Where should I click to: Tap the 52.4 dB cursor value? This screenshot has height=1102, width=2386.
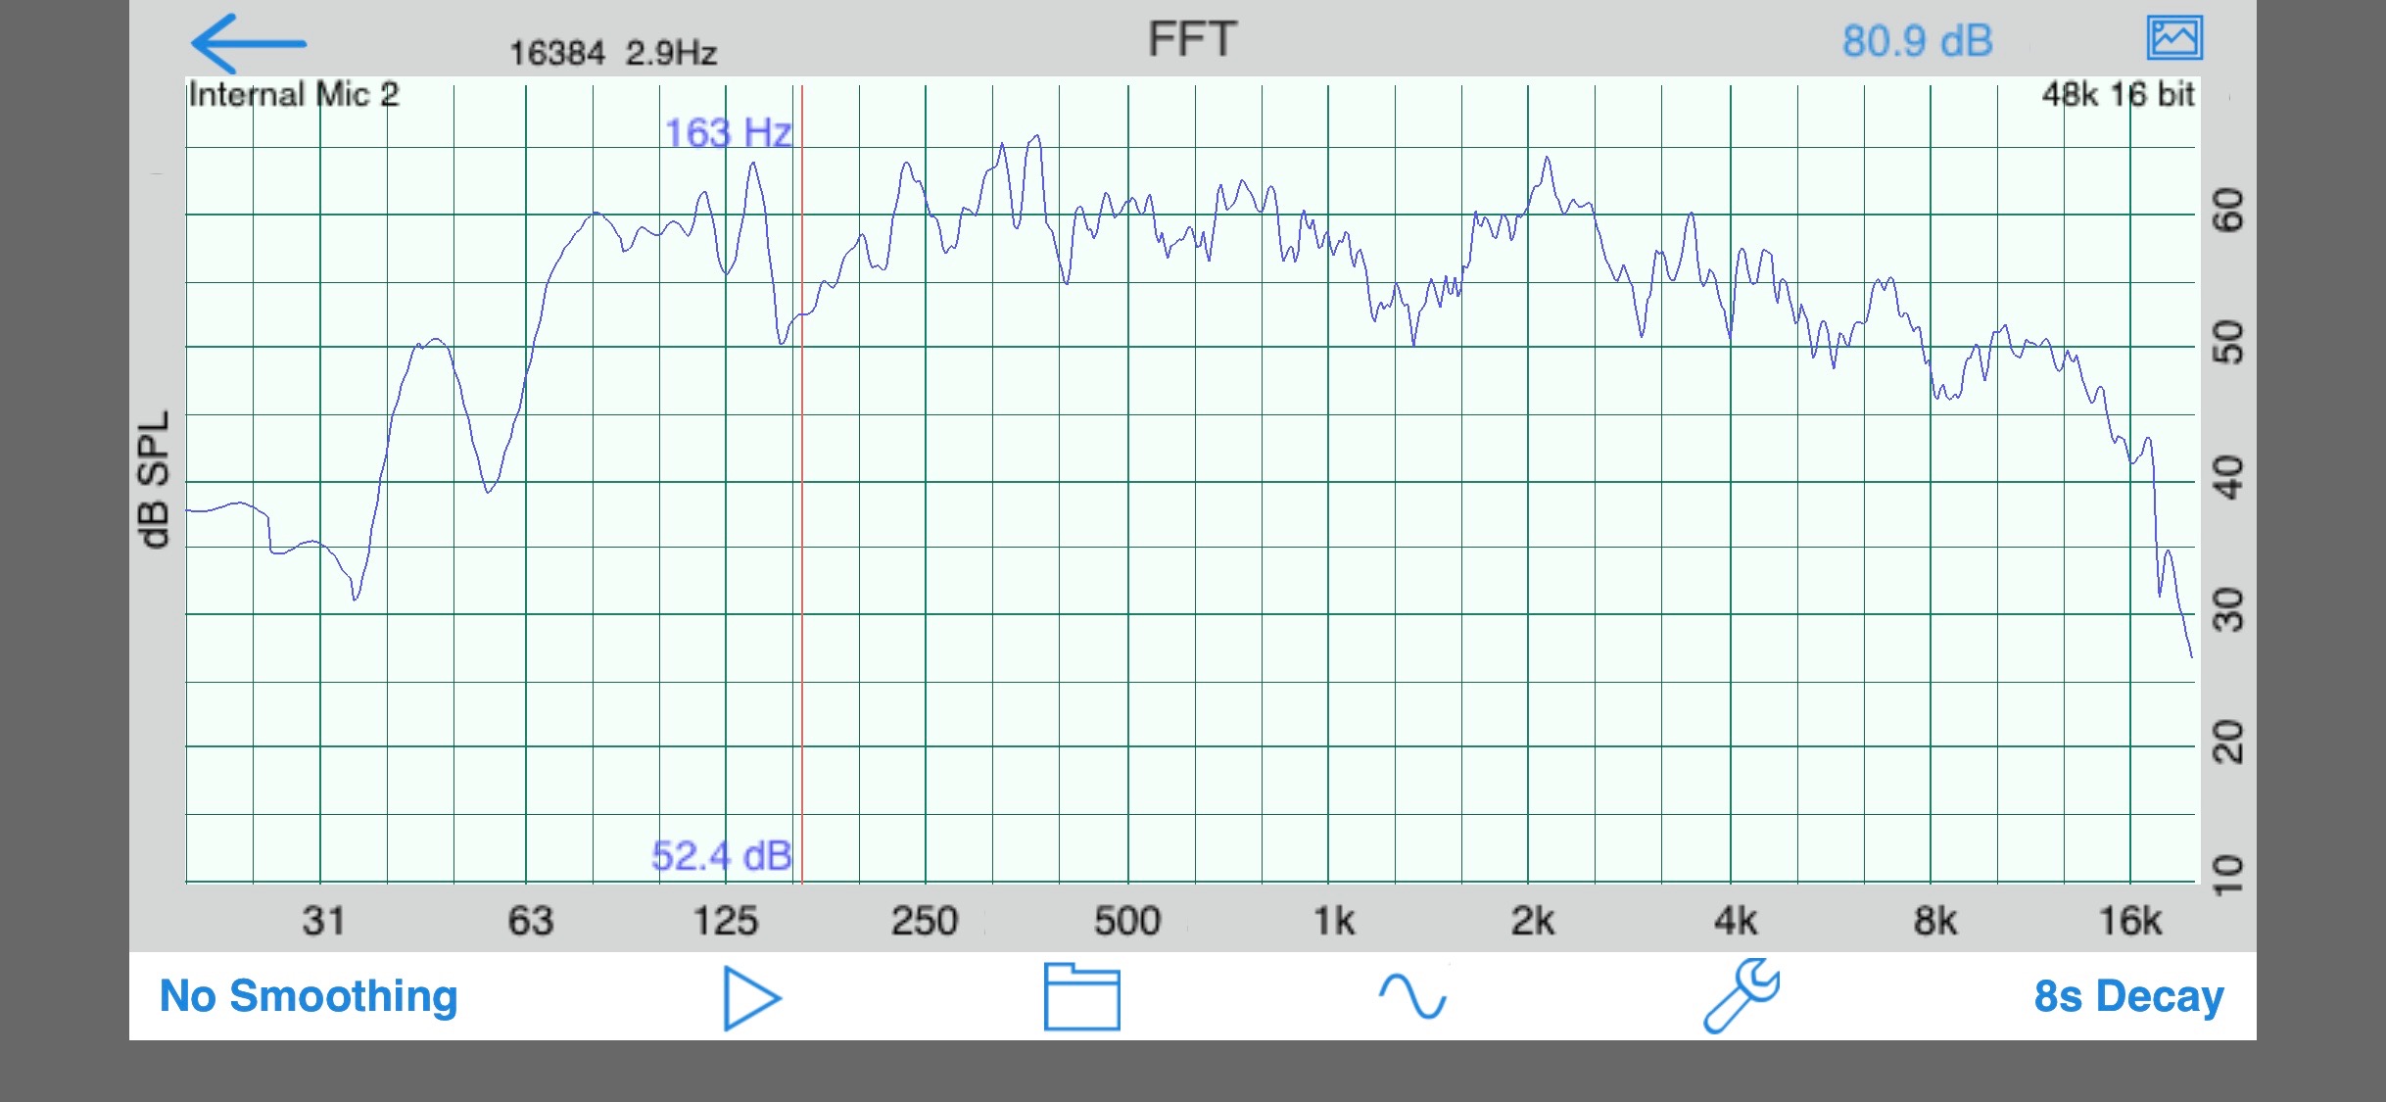[722, 856]
